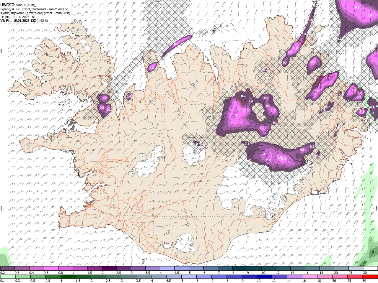Click the '0.2' label in the top legend row
Image resolution: width=378 pixels, height=283 pixels.
coord(3,273)
